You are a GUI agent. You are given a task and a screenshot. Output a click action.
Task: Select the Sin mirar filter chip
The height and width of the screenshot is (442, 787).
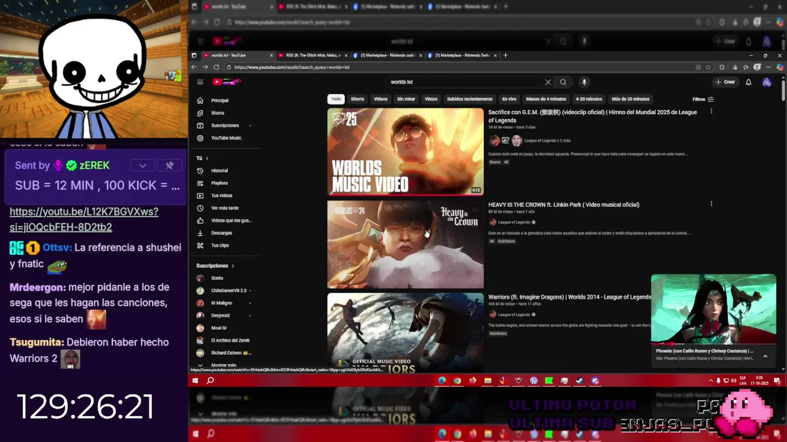tap(406, 99)
